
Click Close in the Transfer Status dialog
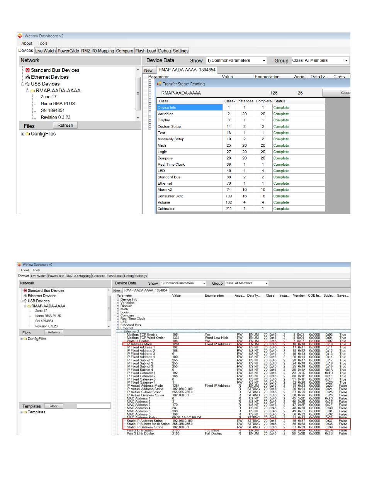click(x=337, y=93)
